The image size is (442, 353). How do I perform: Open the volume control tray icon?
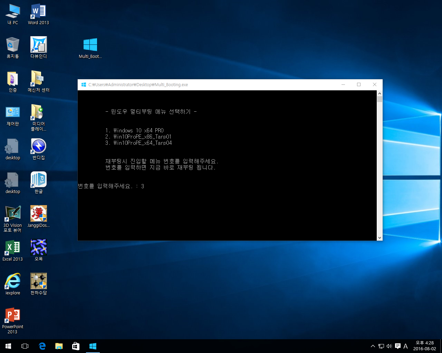(x=390, y=346)
